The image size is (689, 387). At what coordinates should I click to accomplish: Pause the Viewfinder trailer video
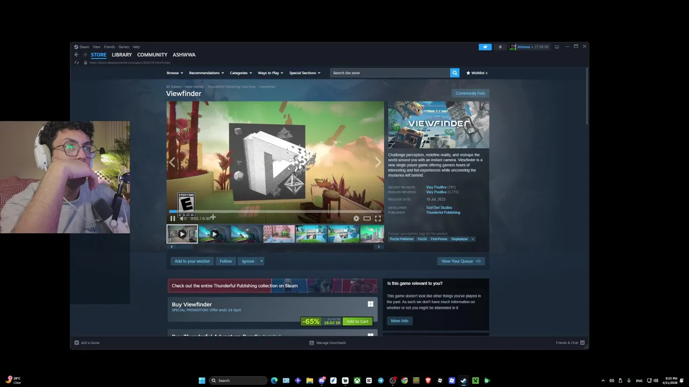[173, 218]
